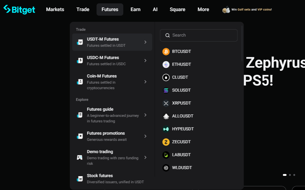Click the LABUSDT coin icon
305x190 pixels.
coord(166,155)
